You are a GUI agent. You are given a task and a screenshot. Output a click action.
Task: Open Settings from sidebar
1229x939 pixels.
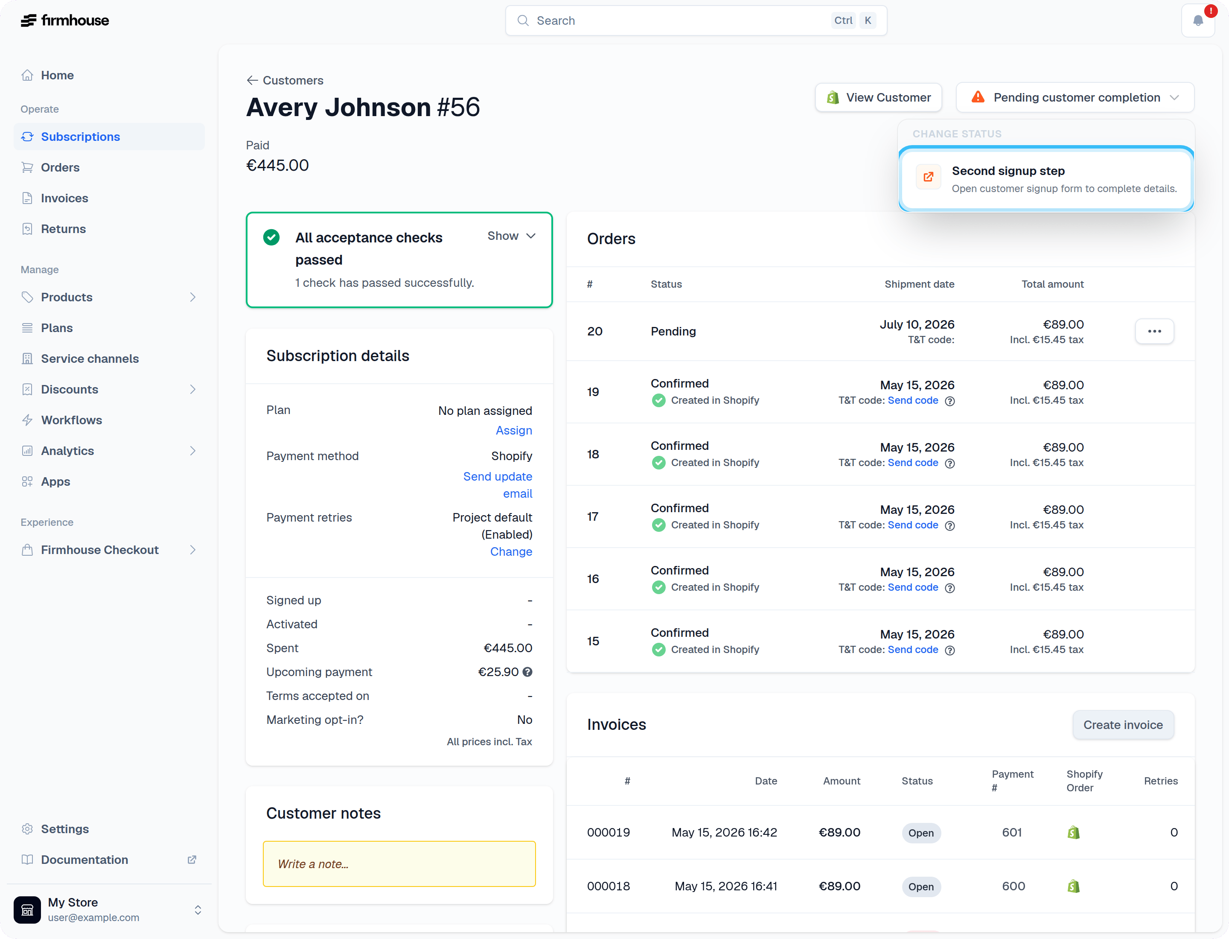[x=109, y=829]
